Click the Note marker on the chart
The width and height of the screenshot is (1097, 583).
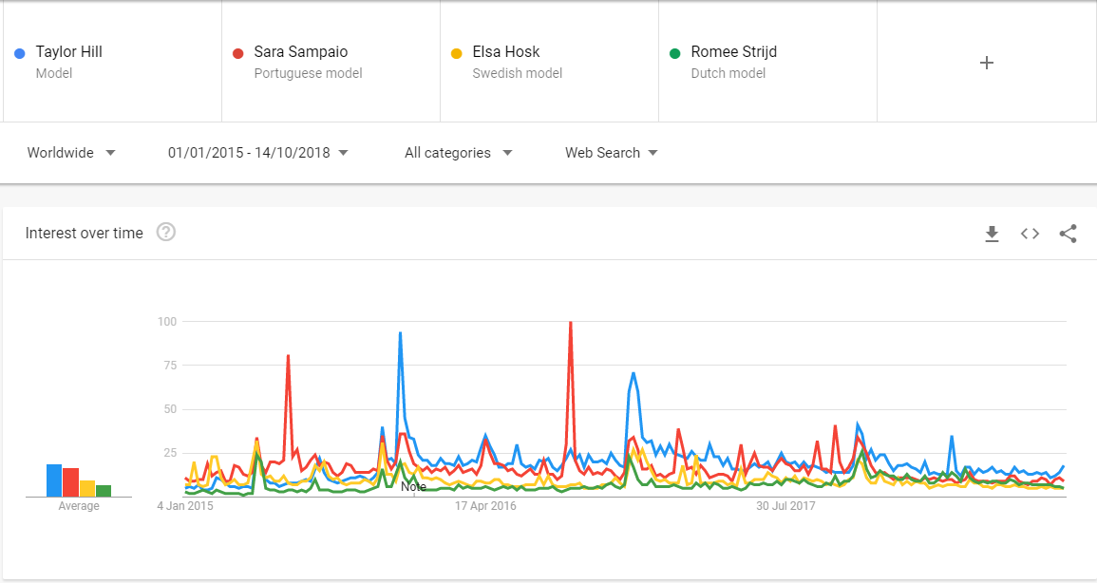coord(413,486)
